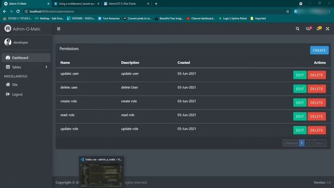This screenshot has height=188, width=334.
Task: Switch to AdminLTE 3 Flot Charts tab
Action: point(127,4)
